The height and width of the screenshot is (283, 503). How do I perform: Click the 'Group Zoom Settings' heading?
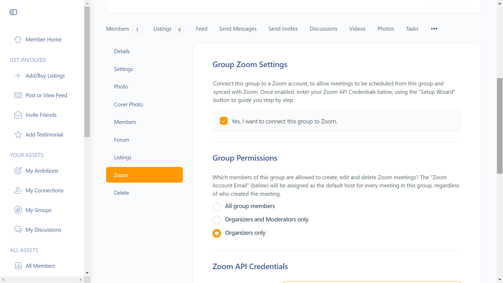coord(250,64)
